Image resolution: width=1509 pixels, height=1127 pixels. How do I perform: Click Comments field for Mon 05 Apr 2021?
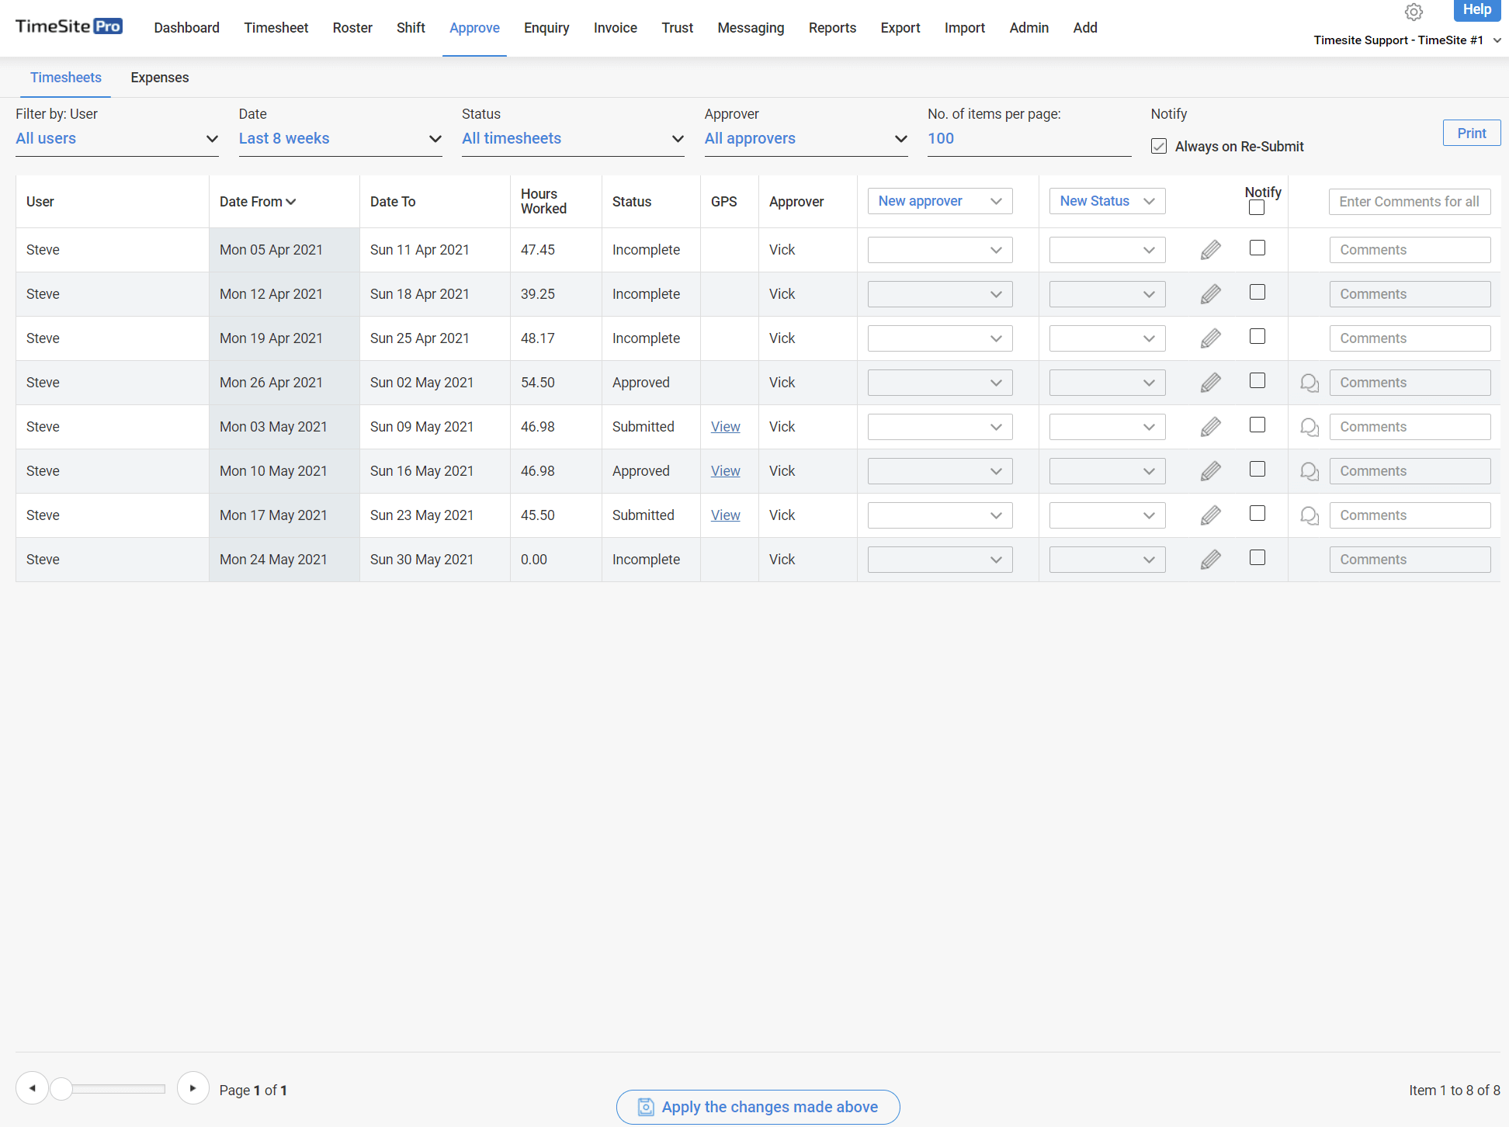[1410, 250]
